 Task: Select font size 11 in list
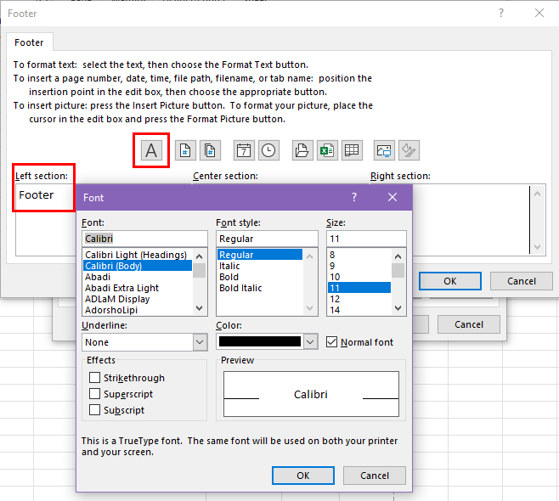[x=359, y=288]
